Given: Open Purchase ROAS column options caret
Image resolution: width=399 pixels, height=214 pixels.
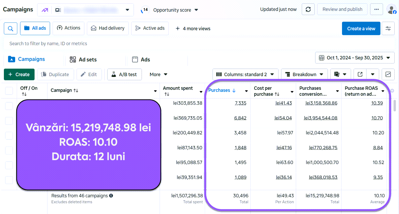Looking at the screenshot, I should [x=383, y=91].
